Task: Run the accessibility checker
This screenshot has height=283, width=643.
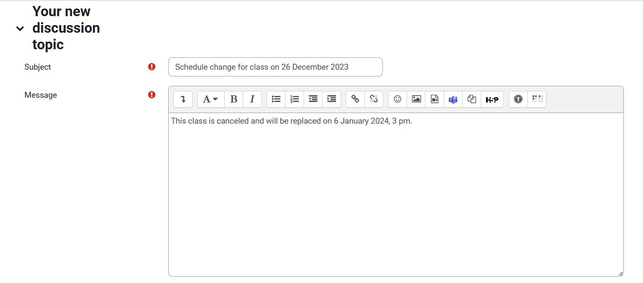Action: pyautogui.click(x=518, y=99)
